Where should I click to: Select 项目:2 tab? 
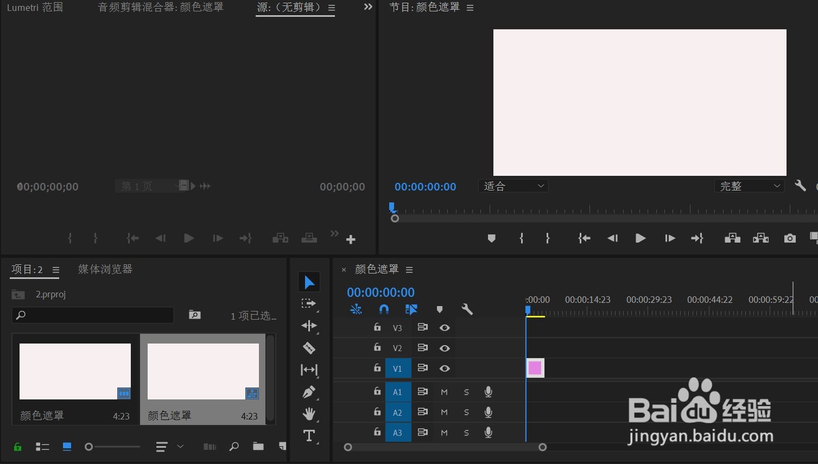27,269
